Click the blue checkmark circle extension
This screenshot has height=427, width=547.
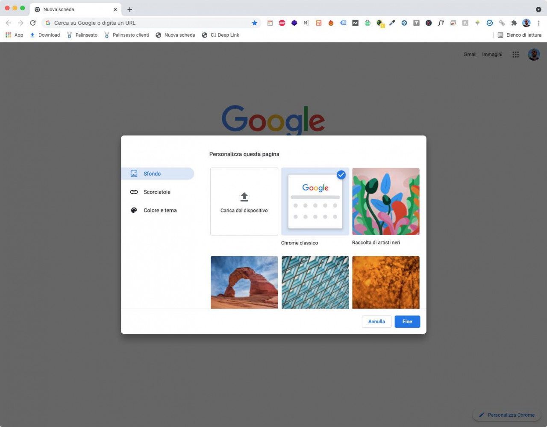[490, 23]
